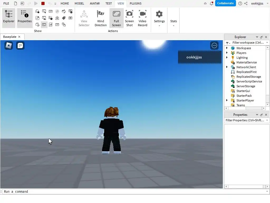This screenshot has width=270, height=203.
Task: Switch to the TEST tab
Action: click(x=108, y=3)
